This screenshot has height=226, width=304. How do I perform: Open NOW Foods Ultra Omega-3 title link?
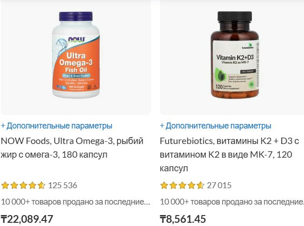(x=72, y=148)
